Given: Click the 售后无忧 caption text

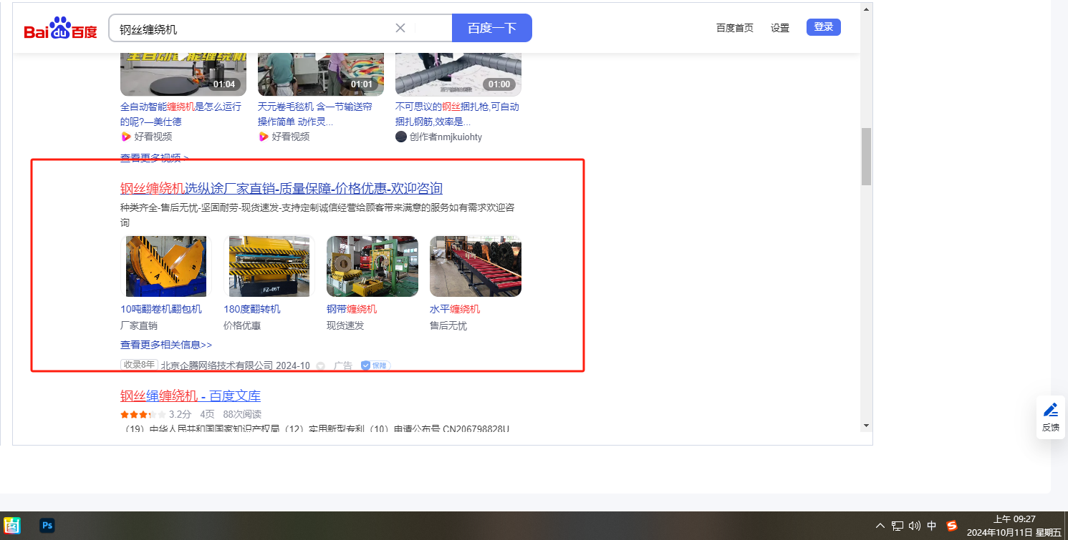Looking at the screenshot, I should point(448,325).
